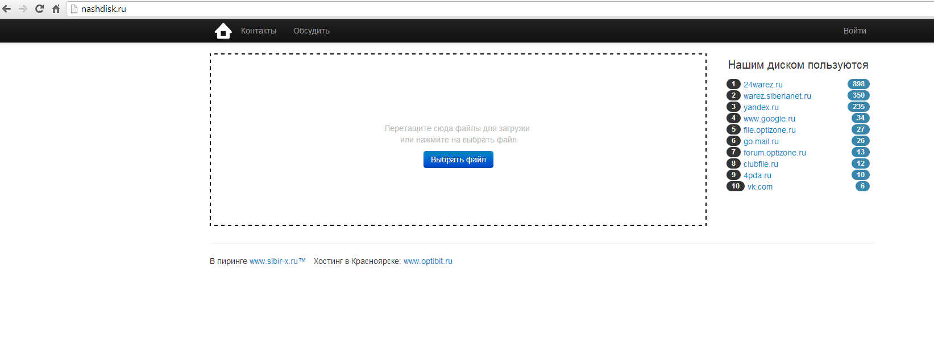Viewport: 934px width, 357px height.
Task: Open the vk.com link
Action: tap(759, 187)
